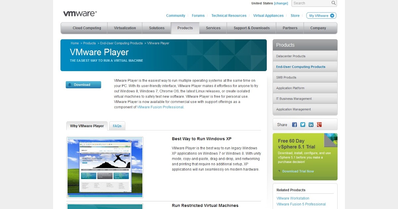Open the Forums link
Image resolution: width=398 pixels, height=209 pixels.
point(198,16)
